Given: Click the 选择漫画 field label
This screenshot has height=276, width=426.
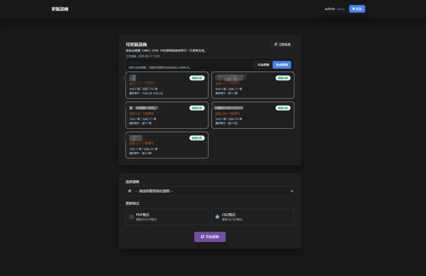Looking at the screenshot, I should coord(132,182).
